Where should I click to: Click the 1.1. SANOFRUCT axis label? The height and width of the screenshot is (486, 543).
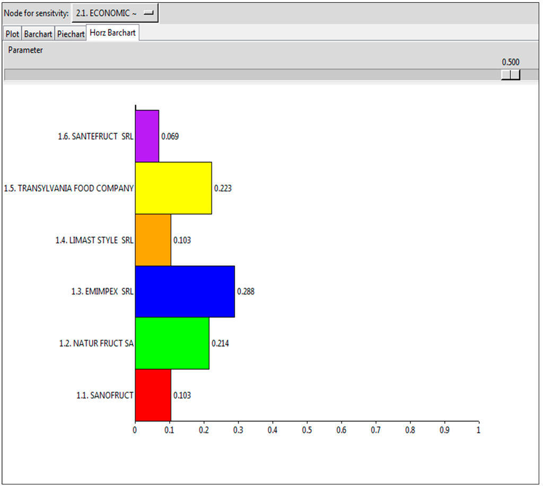(x=105, y=395)
